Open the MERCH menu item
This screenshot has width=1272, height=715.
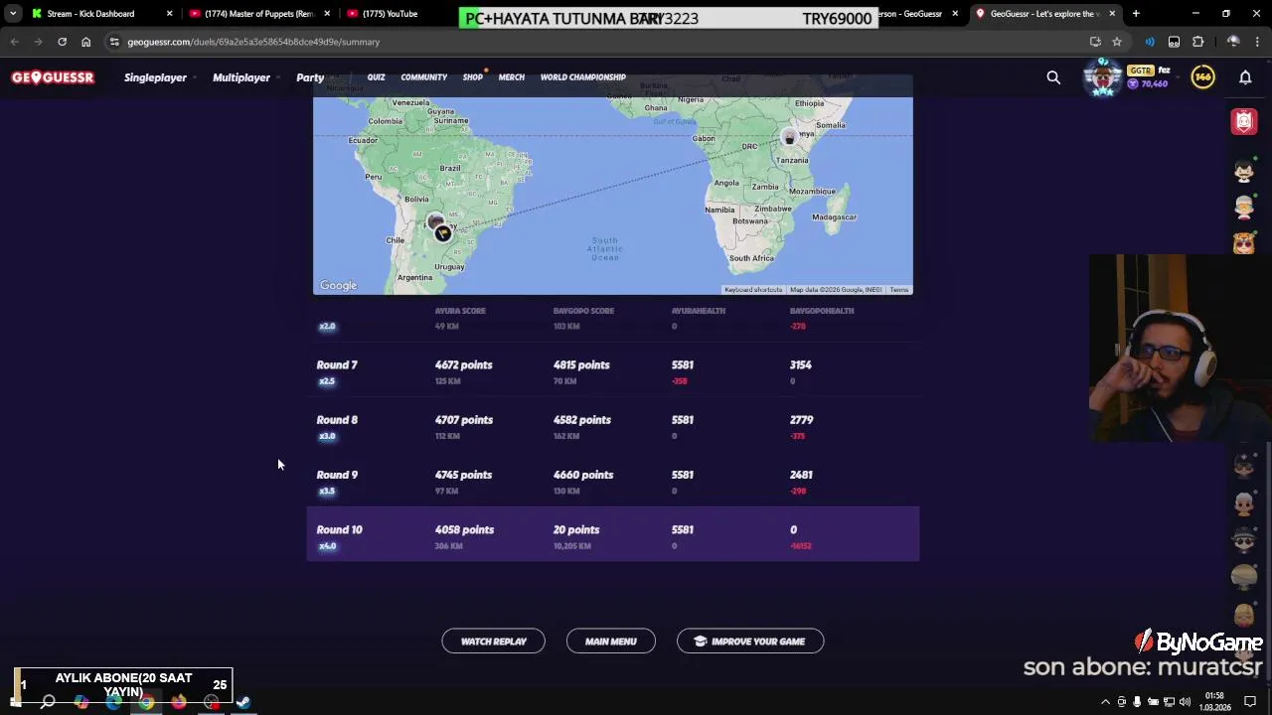(x=512, y=77)
